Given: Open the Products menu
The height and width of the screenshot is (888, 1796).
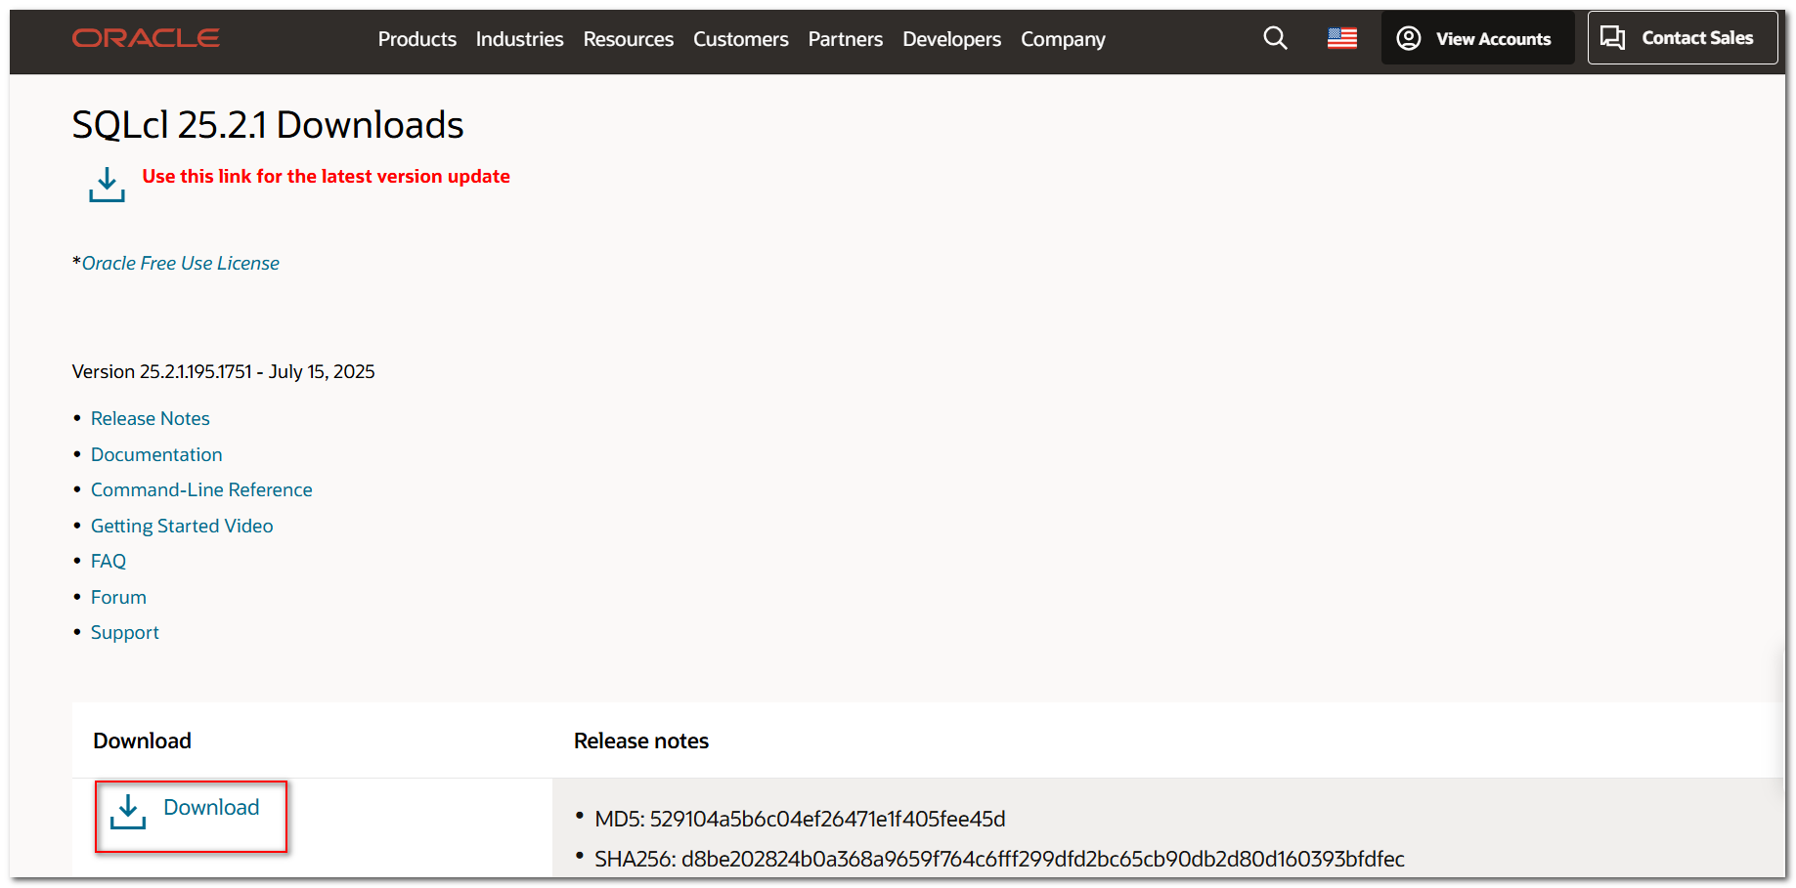Looking at the screenshot, I should click(417, 39).
